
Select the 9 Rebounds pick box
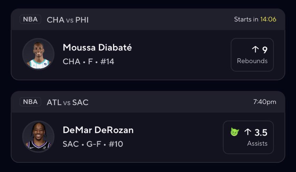(x=252, y=55)
